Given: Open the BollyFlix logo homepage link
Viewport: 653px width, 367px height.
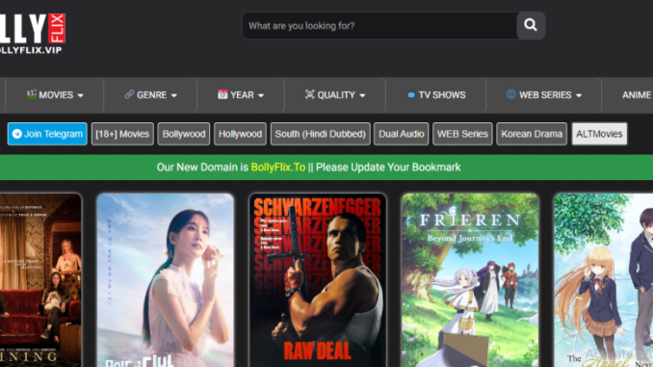Looking at the screenshot, I should click(x=33, y=34).
